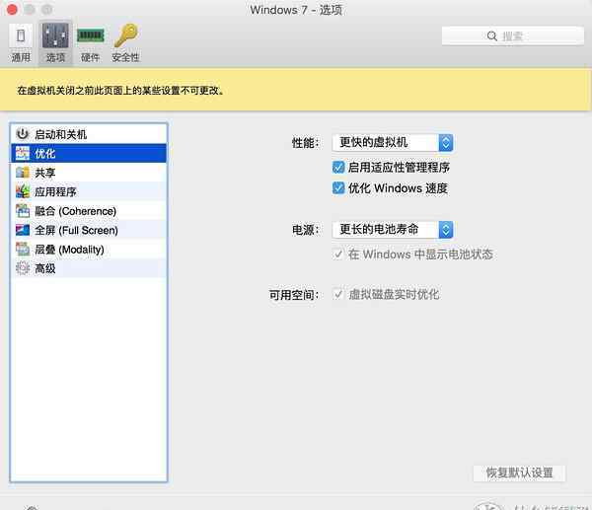Viewport: 592px width, 510px height.
Task: Click the power icon beside 启动和关机
Action: [23, 133]
